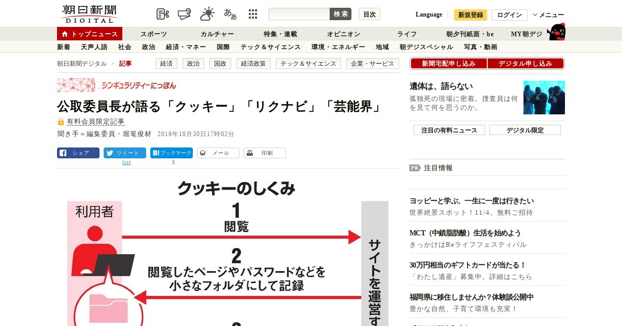
Task: Click the lock icon beside 有料会員限定記事
Action: click(x=61, y=122)
